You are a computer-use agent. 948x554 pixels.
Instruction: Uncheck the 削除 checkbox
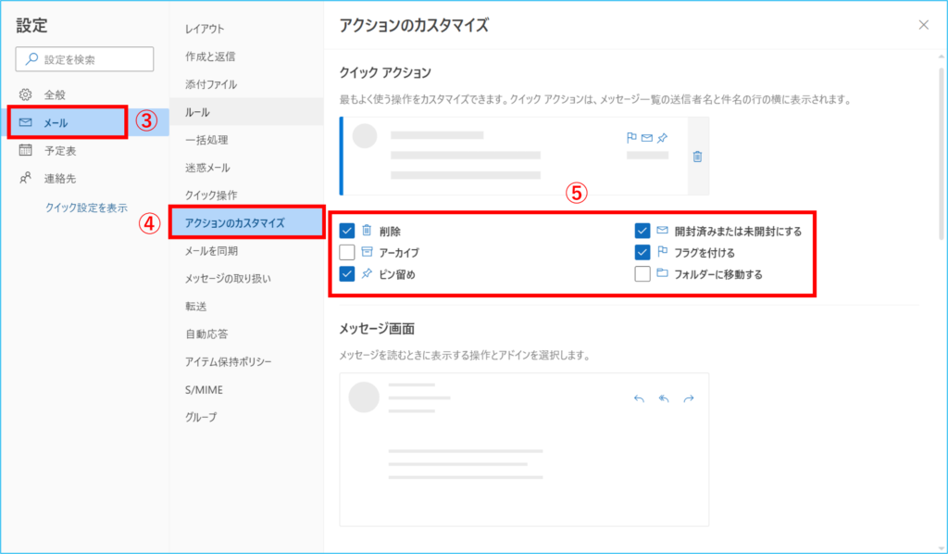pyautogui.click(x=347, y=231)
